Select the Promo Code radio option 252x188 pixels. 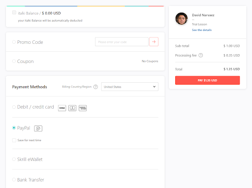14,42
